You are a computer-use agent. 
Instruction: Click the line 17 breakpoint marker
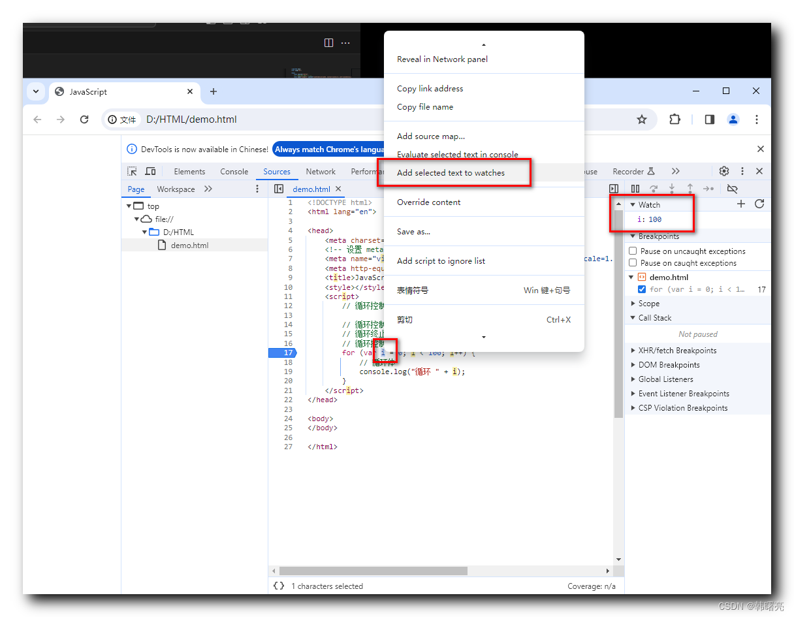[282, 353]
